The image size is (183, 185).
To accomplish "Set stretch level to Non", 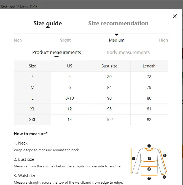I will 18,40.
